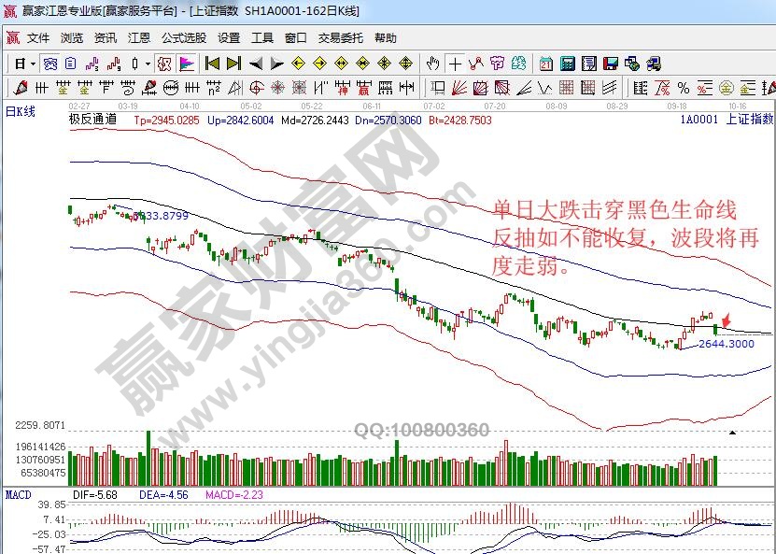Toggle the crosshair cursor tool
The height and width of the screenshot is (554, 776).
pyautogui.click(x=455, y=64)
